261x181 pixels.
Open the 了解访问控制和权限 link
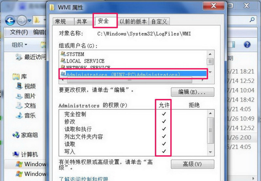click(84, 179)
